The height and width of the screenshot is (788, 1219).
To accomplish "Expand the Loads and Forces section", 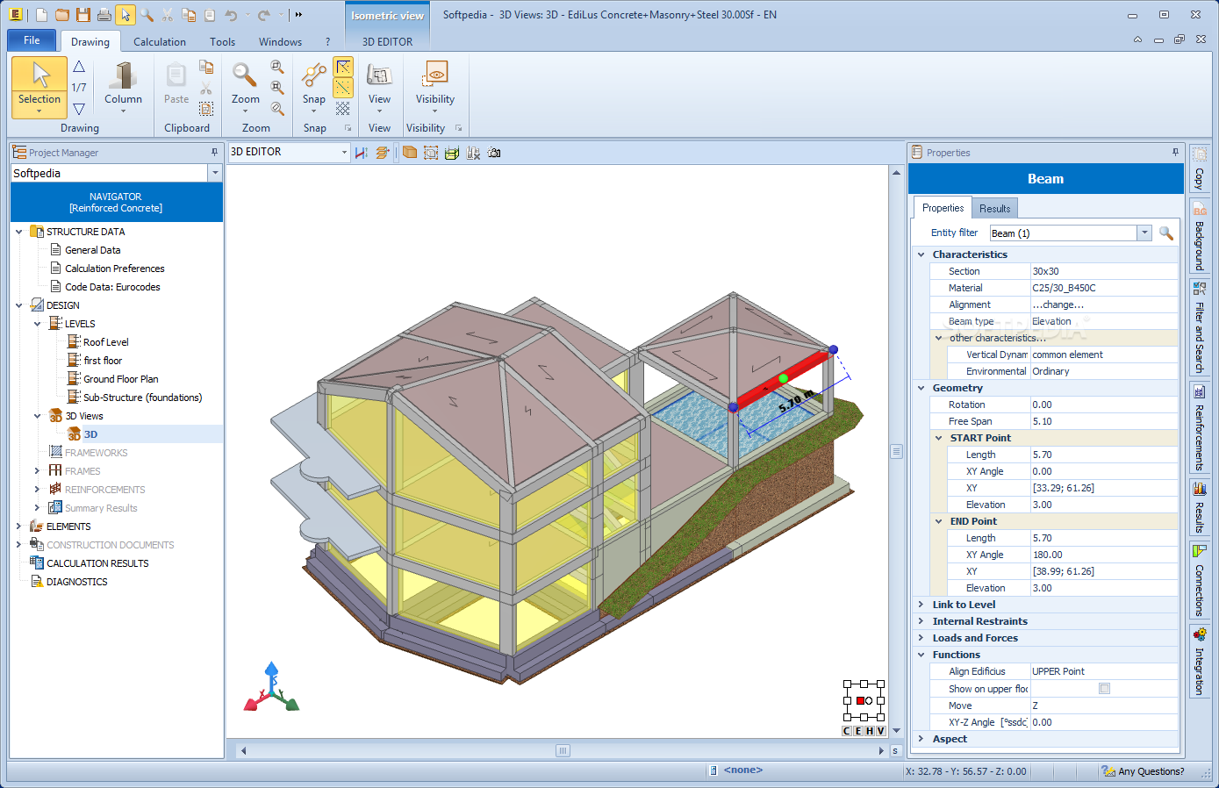I will tap(921, 638).
